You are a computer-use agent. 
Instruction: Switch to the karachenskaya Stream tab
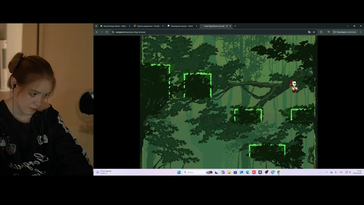click(115, 26)
